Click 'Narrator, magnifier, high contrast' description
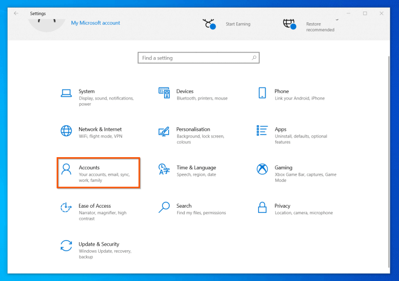This screenshot has height=281, width=399. pyautogui.click(x=103, y=216)
